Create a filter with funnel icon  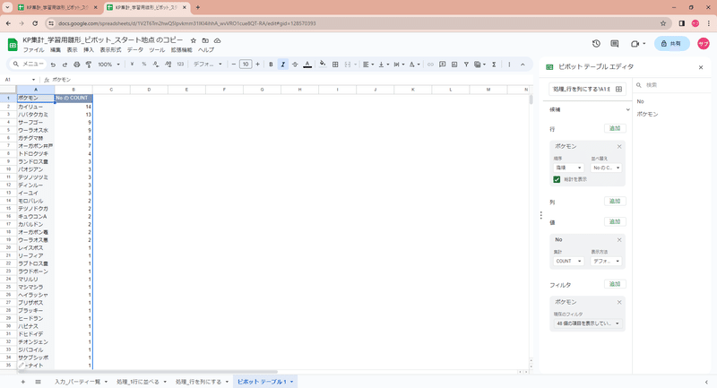click(x=466, y=65)
